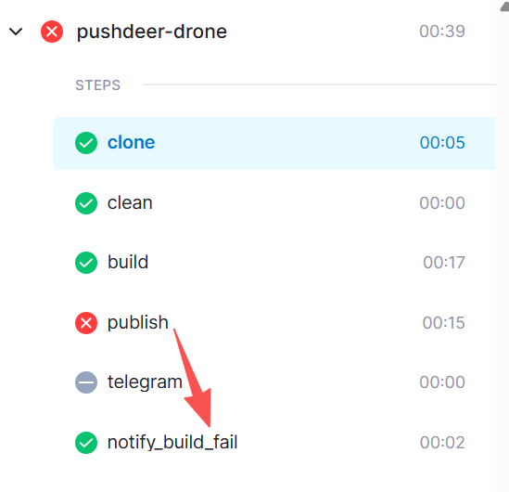Click the scrollbar up arrow
The width and height of the screenshot is (509, 492).
click(x=504, y=6)
